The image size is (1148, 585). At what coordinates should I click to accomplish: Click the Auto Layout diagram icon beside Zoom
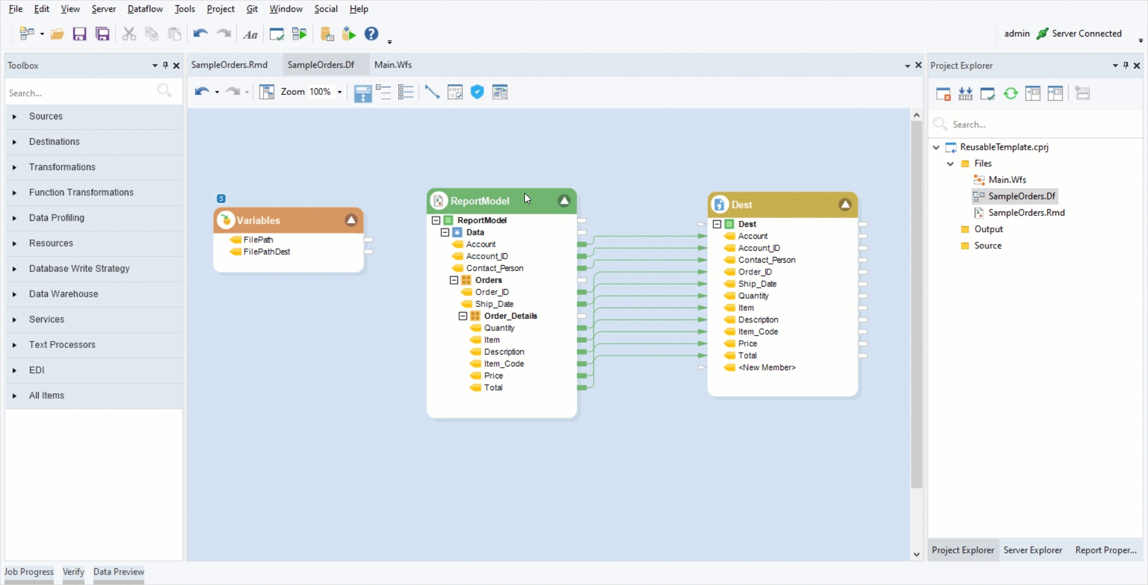click(x=267, y=92)
